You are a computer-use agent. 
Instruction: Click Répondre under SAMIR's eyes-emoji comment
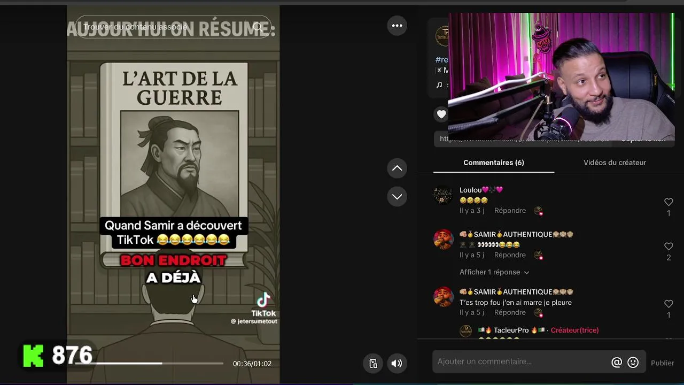pos(510,255)
